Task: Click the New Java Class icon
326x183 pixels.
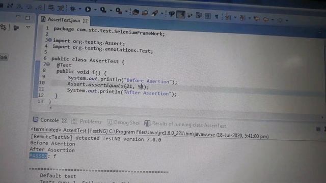Action: pos(145,13)
